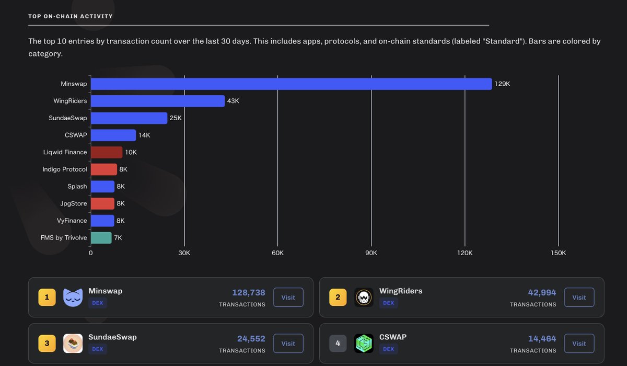Click the 120K axis tick label
The width and height of the screenshot is (627, 366).
tap(465, 253)
